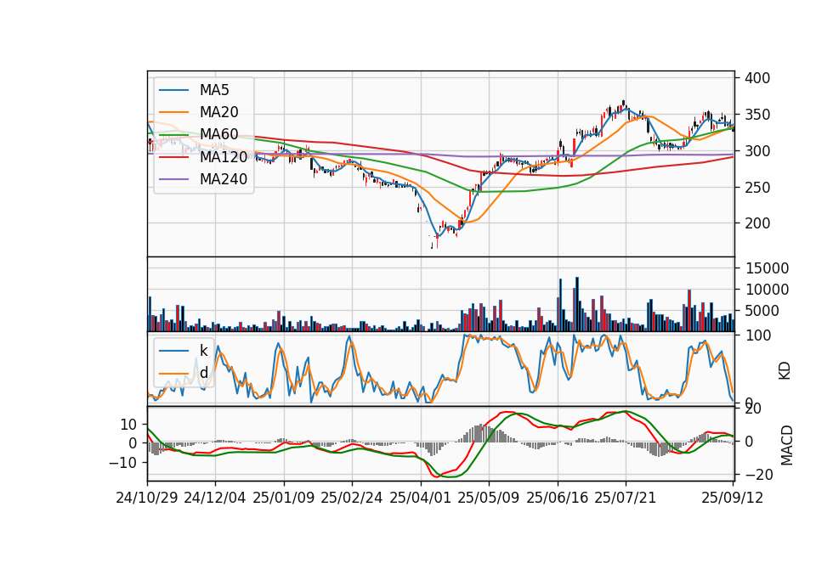
Task: Click the MA120 legend label
Action: tap(224, 157)
